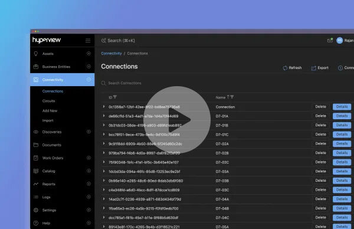The image size is (354, 229).
Task: Open the ID column filter icon
Action: coord(115,97)
